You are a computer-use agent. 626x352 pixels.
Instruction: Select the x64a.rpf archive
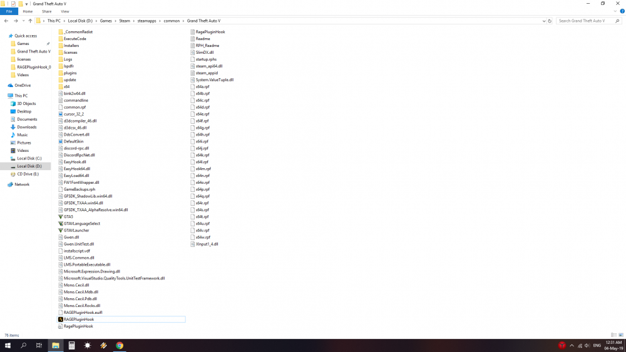(202, 86)
